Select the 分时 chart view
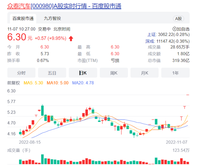Viewport: 200px width, 166px height. [x=21, y=73]
